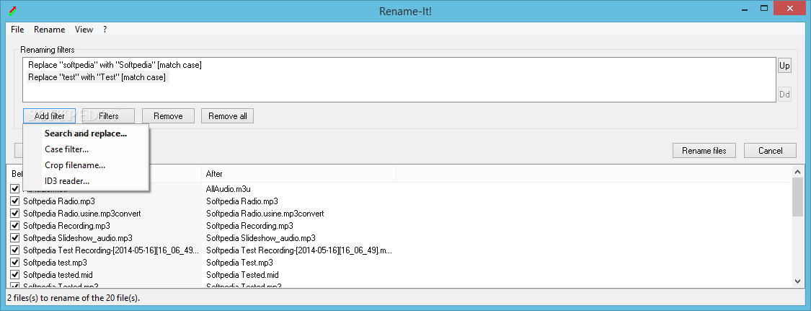Click the file list vertical scrollbar thumb

pos(797,197)
